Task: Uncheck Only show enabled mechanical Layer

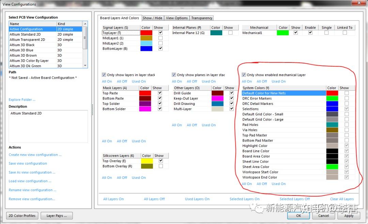Action: click(x=244, y=75)
